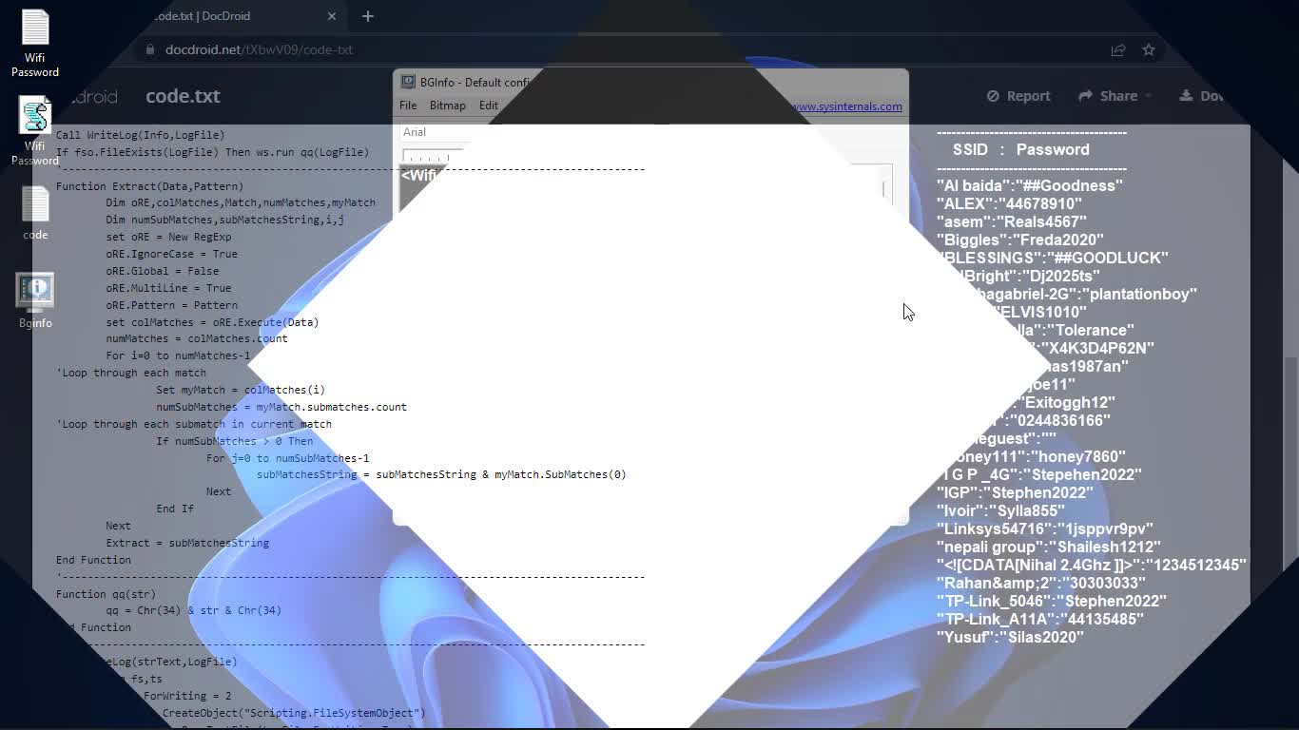This screenshot has height=730, width=1299.
Task: Open the code file on the desktop
Action: tap(35, 213)
